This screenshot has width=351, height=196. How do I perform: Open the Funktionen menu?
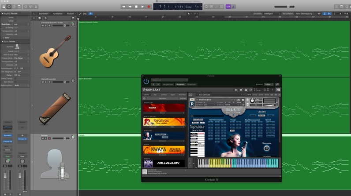[x=58, y=14]
